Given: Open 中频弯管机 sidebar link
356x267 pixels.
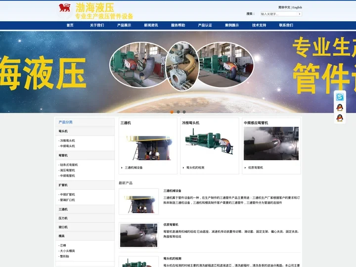Looking at the screenshot, I should pyautogui.click(x=67, y=176).
